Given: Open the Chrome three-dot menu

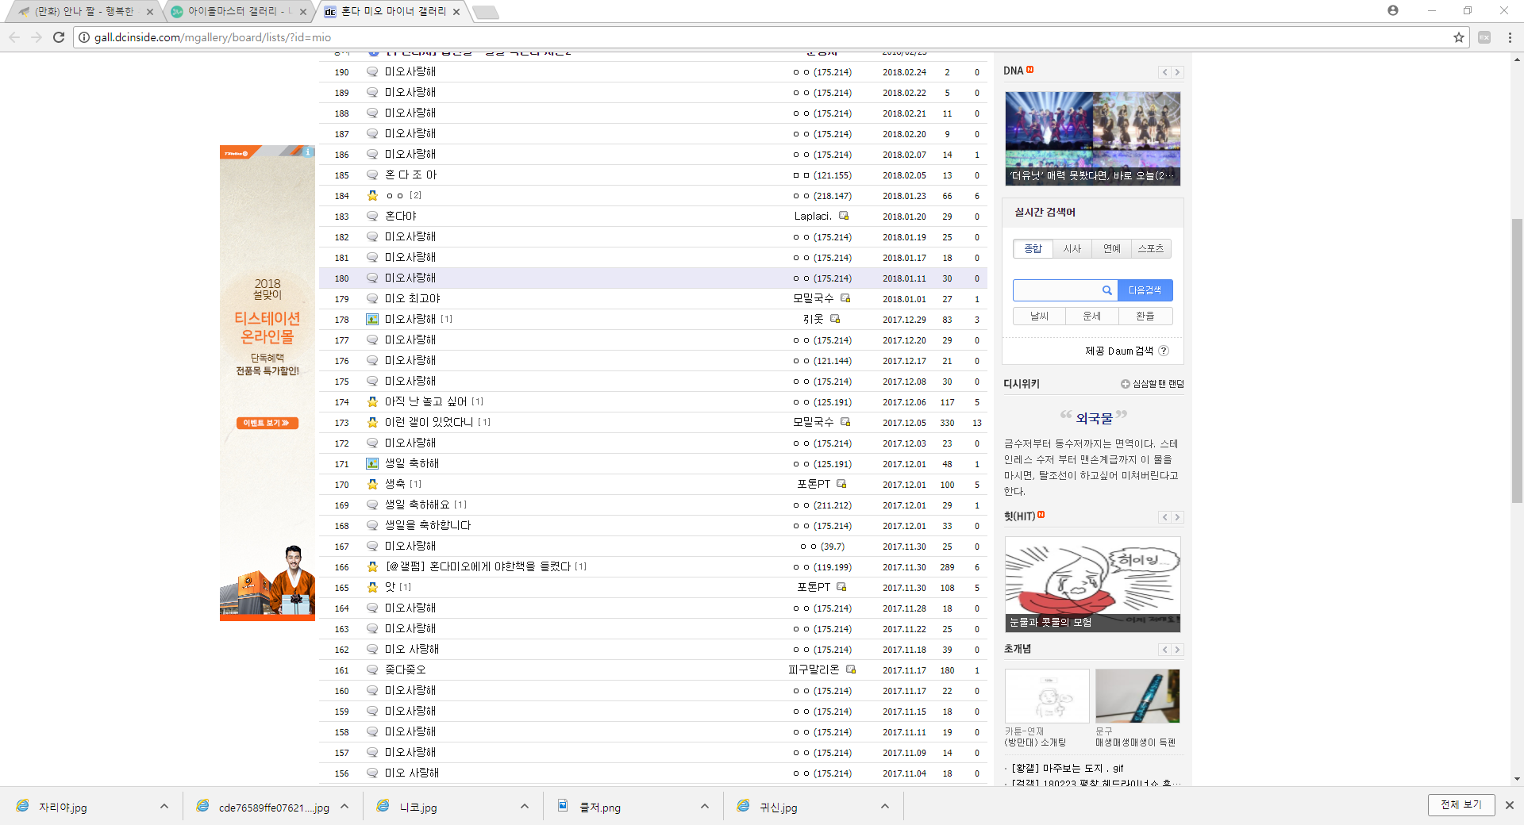Looking at the screenshot, I should [1509, 37].
